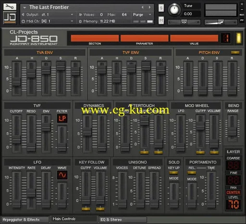Click the LFO sine wave display
Screen dimensions: 246x224
(62, 175)
